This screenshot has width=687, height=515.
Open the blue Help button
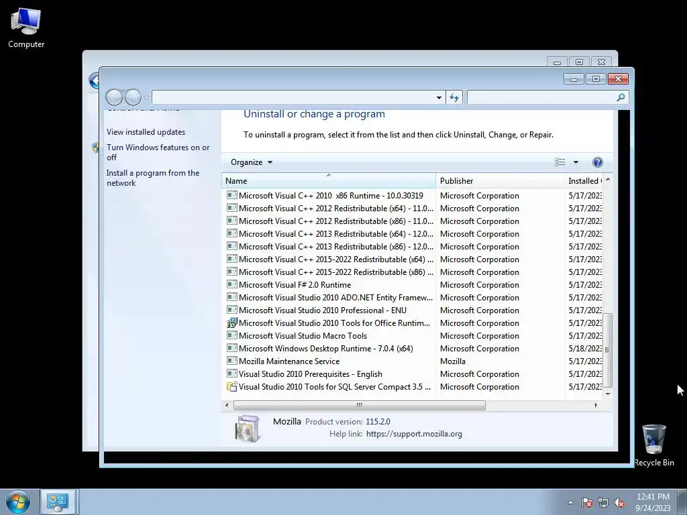598,162
